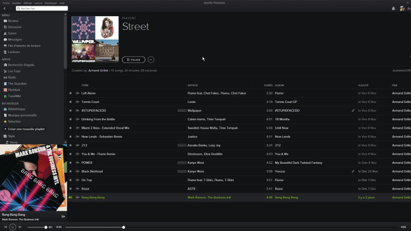Click the Rechercher search field

(x=42, y=8)
